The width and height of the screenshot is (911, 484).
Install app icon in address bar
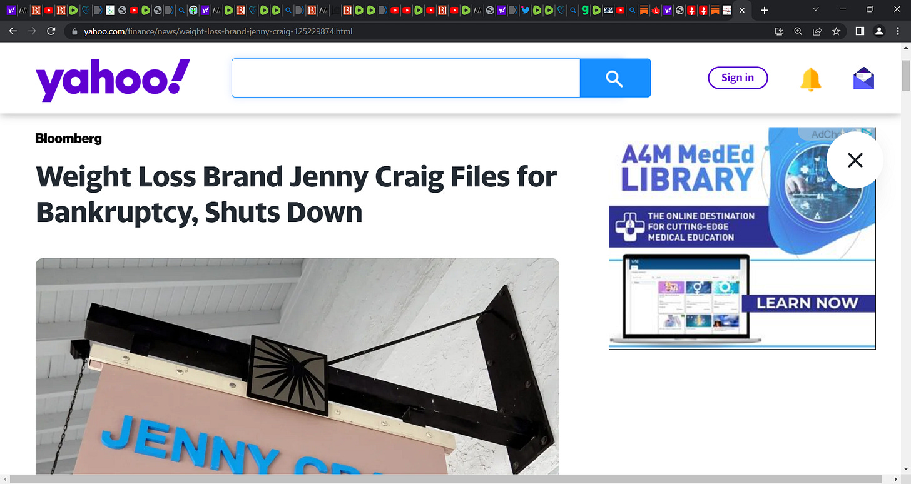[x=779, y=31]
